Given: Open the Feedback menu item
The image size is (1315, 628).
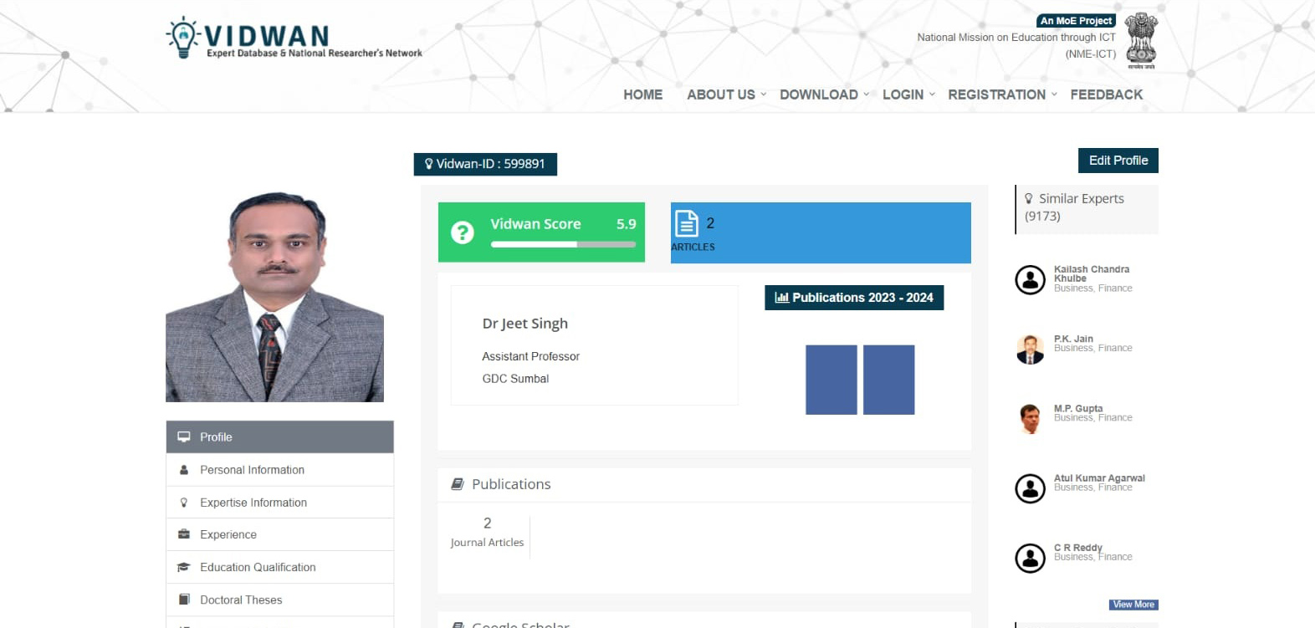Looking at the screenshot, I should pyautogui.click(x=1106, y=94).
